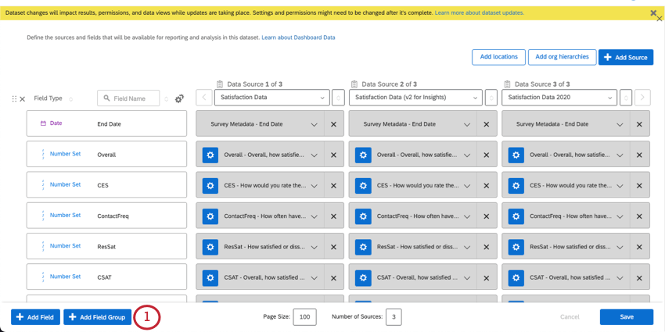Click the gear icon for ResSat in Data Source 3
This screenshot has width=665, height=332.
516,247
